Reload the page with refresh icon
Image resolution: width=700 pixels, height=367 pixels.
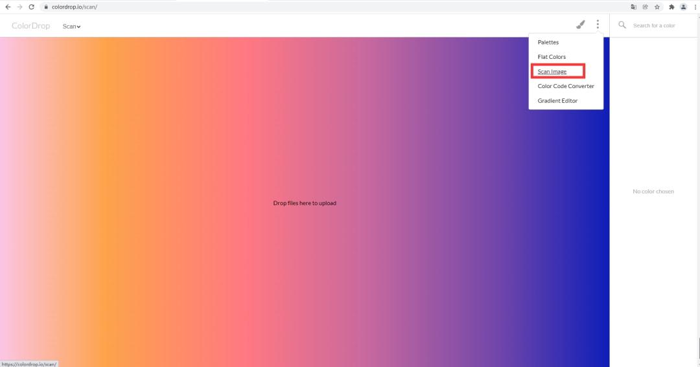click(x=31, y=6)
